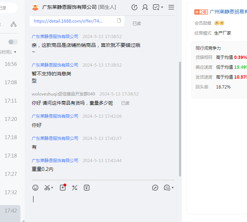
Task: Select the 17:32 conversation
Action: [x=11, y=192]
